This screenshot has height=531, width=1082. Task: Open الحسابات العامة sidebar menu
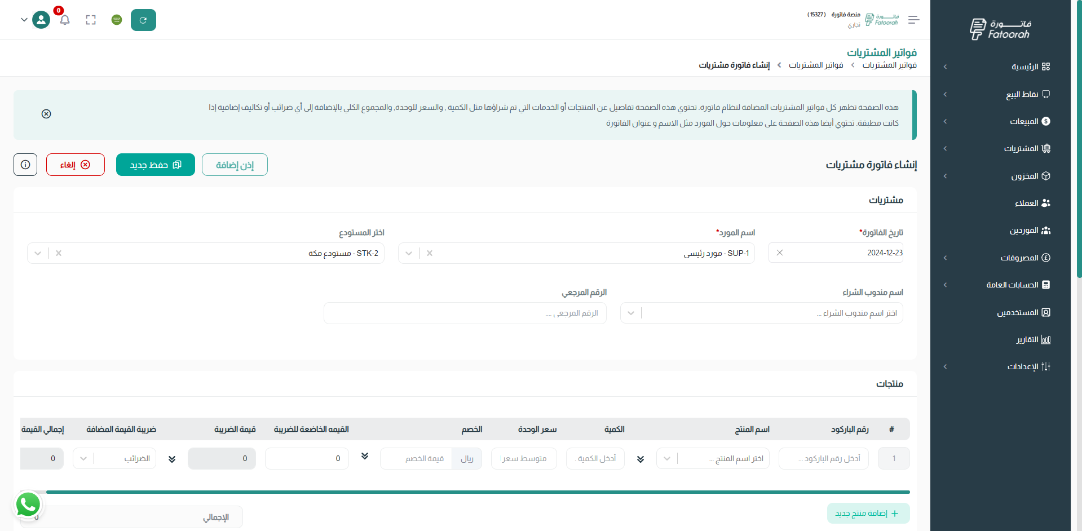coord(1018,285)
